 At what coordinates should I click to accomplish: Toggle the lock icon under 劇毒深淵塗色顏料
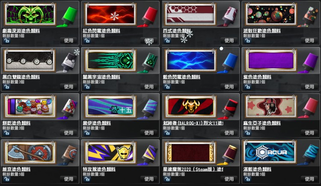pyautogui.click(x=6, y=41)
